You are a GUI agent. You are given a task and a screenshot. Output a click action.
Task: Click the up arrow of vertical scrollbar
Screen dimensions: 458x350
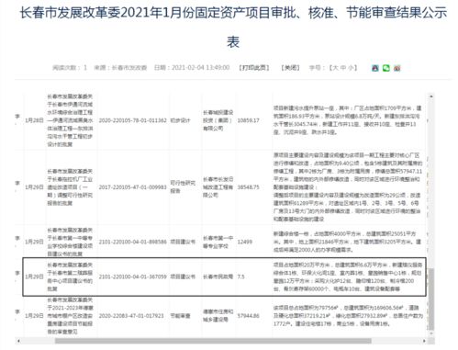tap(431, 96)
